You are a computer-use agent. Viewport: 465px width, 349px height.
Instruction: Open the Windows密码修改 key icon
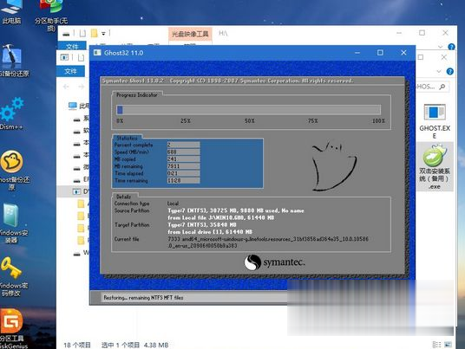[x=12, y=276]
